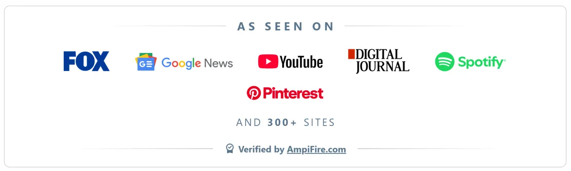Click the black YouTube wordmark text
571x171 pixels.
point(301,62)
